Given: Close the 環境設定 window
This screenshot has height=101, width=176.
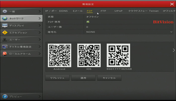Looking at the screenshot, I should [172, 4].
